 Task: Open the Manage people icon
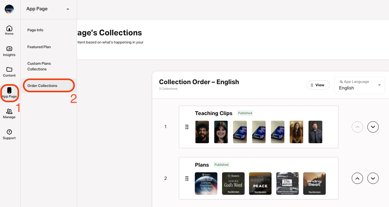9,111
